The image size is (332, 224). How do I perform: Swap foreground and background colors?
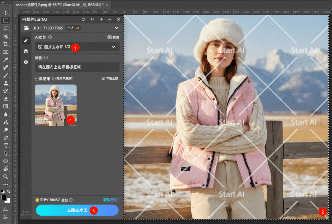tap(8, 192)
